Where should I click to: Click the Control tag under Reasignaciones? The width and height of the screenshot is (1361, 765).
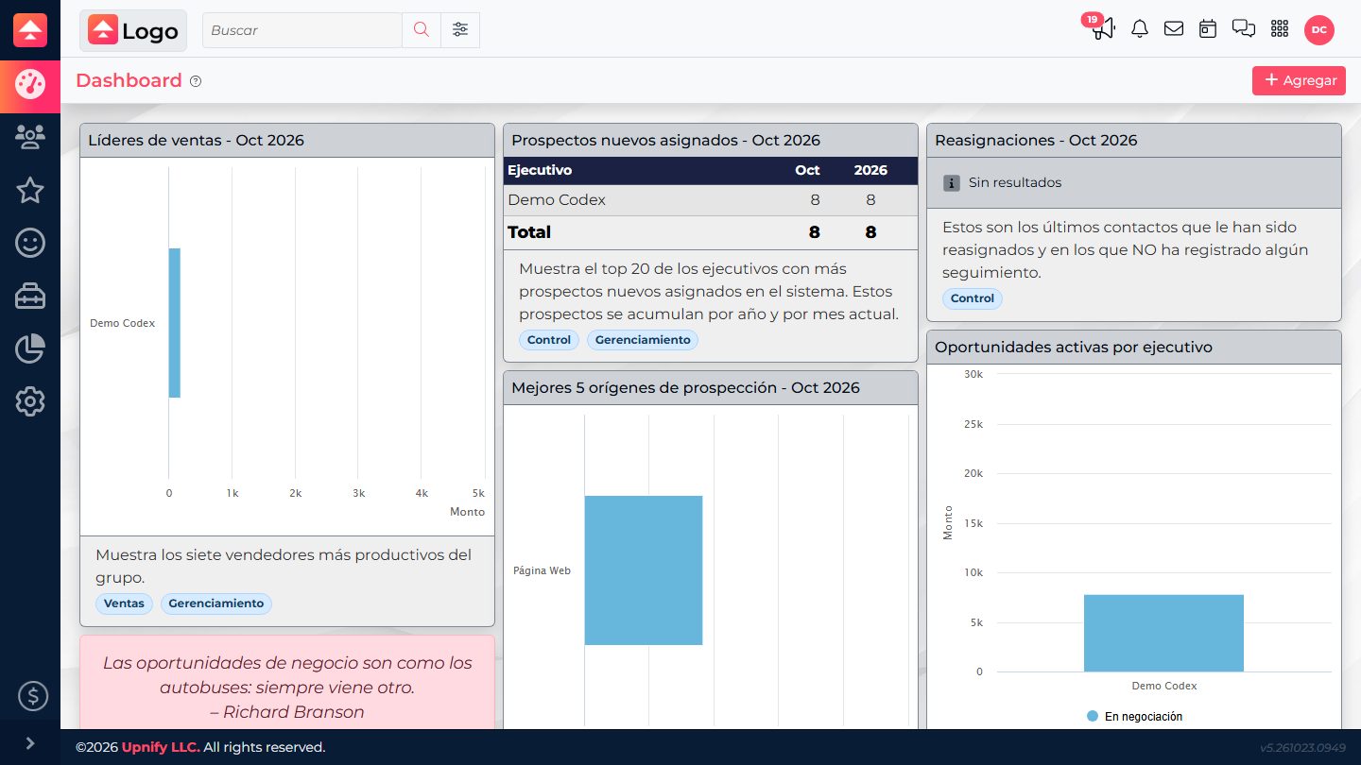click(x=973, y=298)
